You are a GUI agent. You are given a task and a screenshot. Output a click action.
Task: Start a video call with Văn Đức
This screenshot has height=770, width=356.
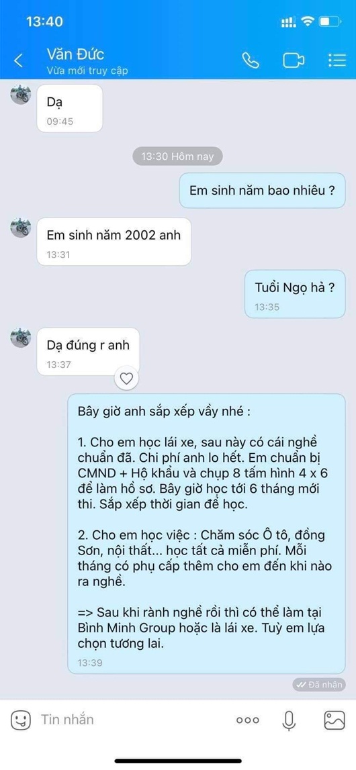293,60
